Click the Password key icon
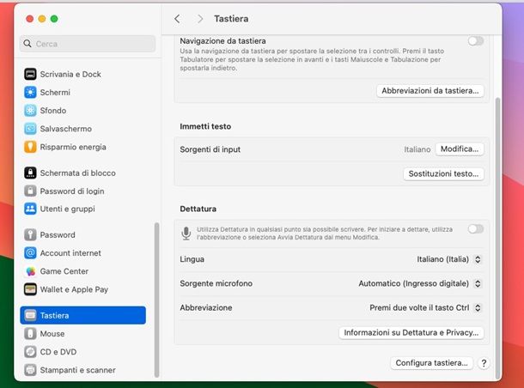 30,234
